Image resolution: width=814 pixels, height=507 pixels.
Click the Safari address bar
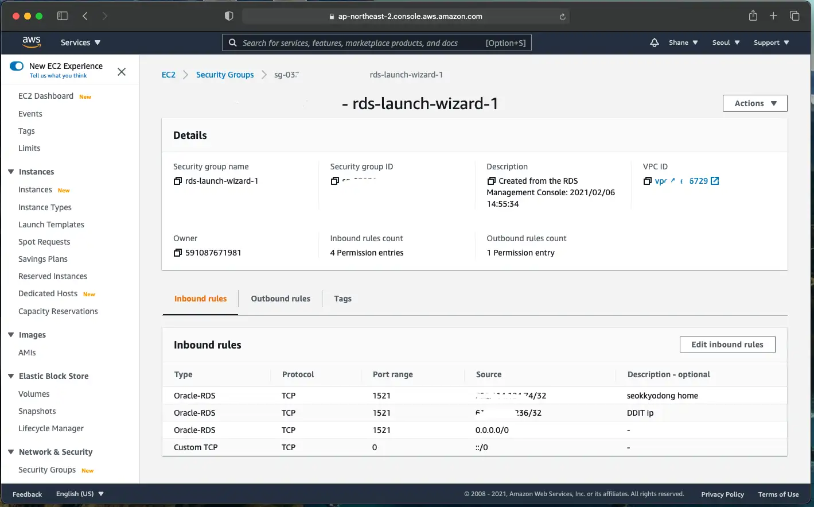click(406, 16)
